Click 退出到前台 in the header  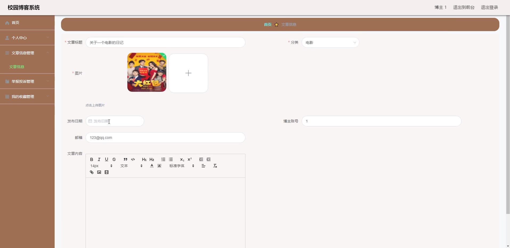point(464,7)
